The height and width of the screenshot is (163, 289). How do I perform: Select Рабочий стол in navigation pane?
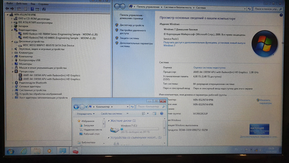click(x=91, y=134)
